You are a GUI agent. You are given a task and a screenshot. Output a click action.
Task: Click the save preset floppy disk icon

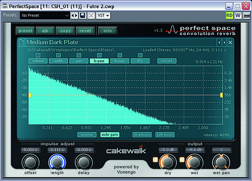(83, 16)
